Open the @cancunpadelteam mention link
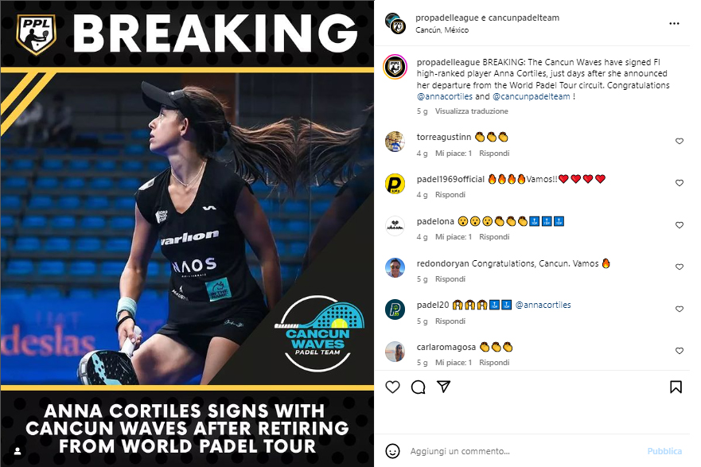701x467 pixels. 531,96
